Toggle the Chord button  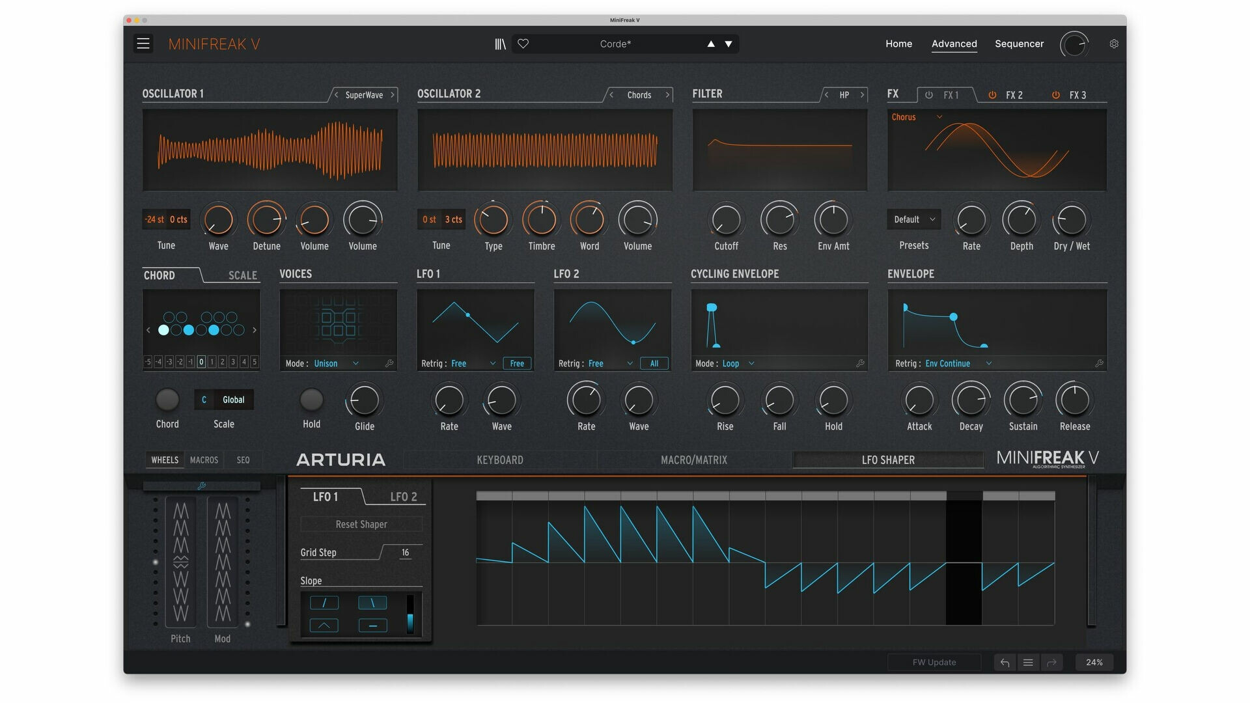(x=167, y=400)
